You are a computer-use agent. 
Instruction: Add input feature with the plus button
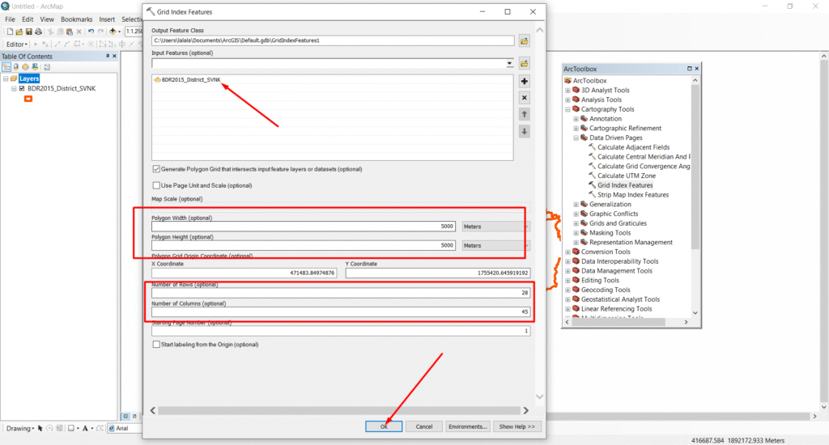(524, 81)
